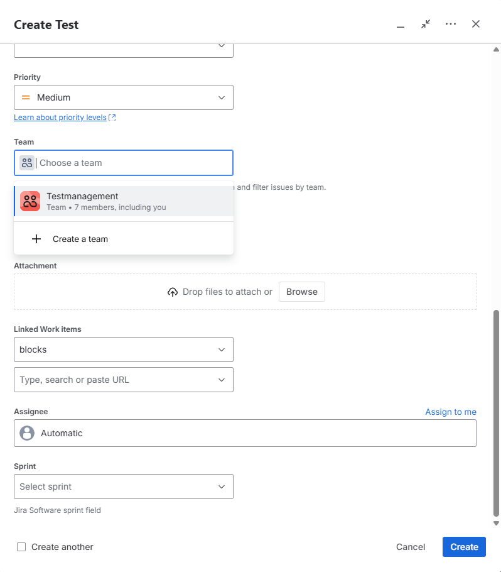Click the collapse dialog arrows icon
Image resolution: width=501 pixels, height=572 pixels.
[426, 24]
